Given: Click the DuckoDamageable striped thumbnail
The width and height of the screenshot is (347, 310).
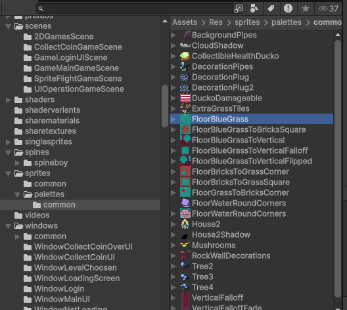Looking at the screenshot, I should point(185,98).
